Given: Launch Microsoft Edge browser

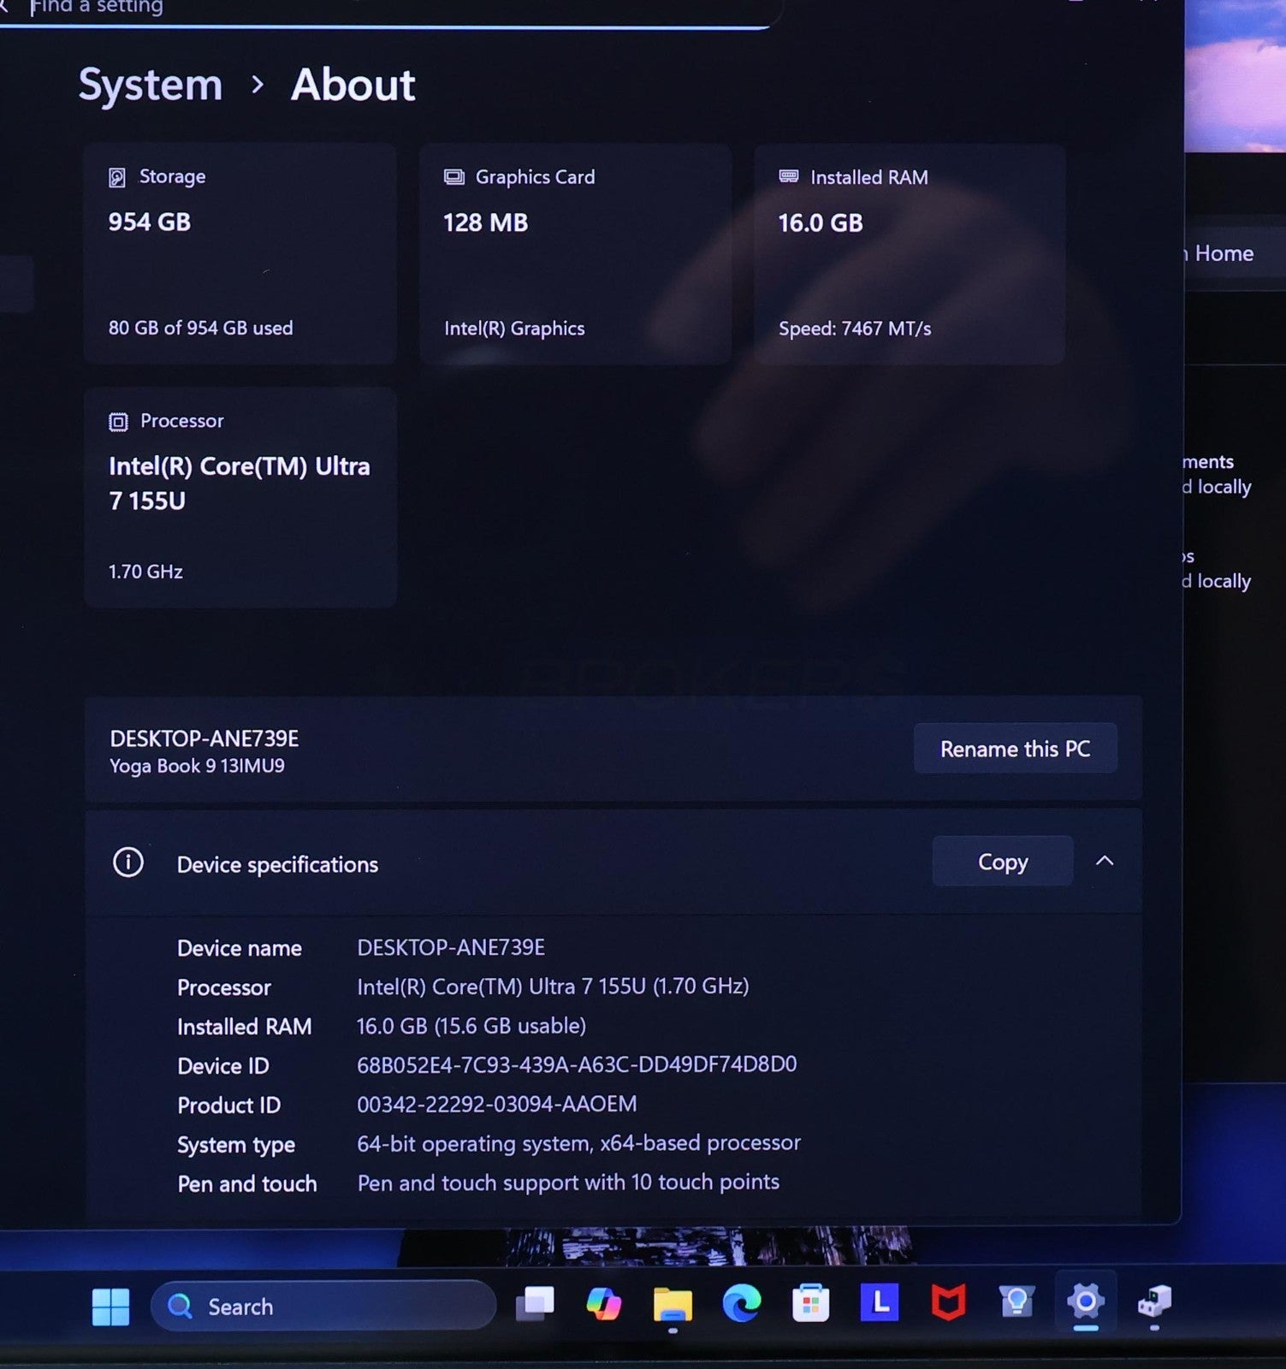Looking at the screenshot, I should coord(741,1304).
